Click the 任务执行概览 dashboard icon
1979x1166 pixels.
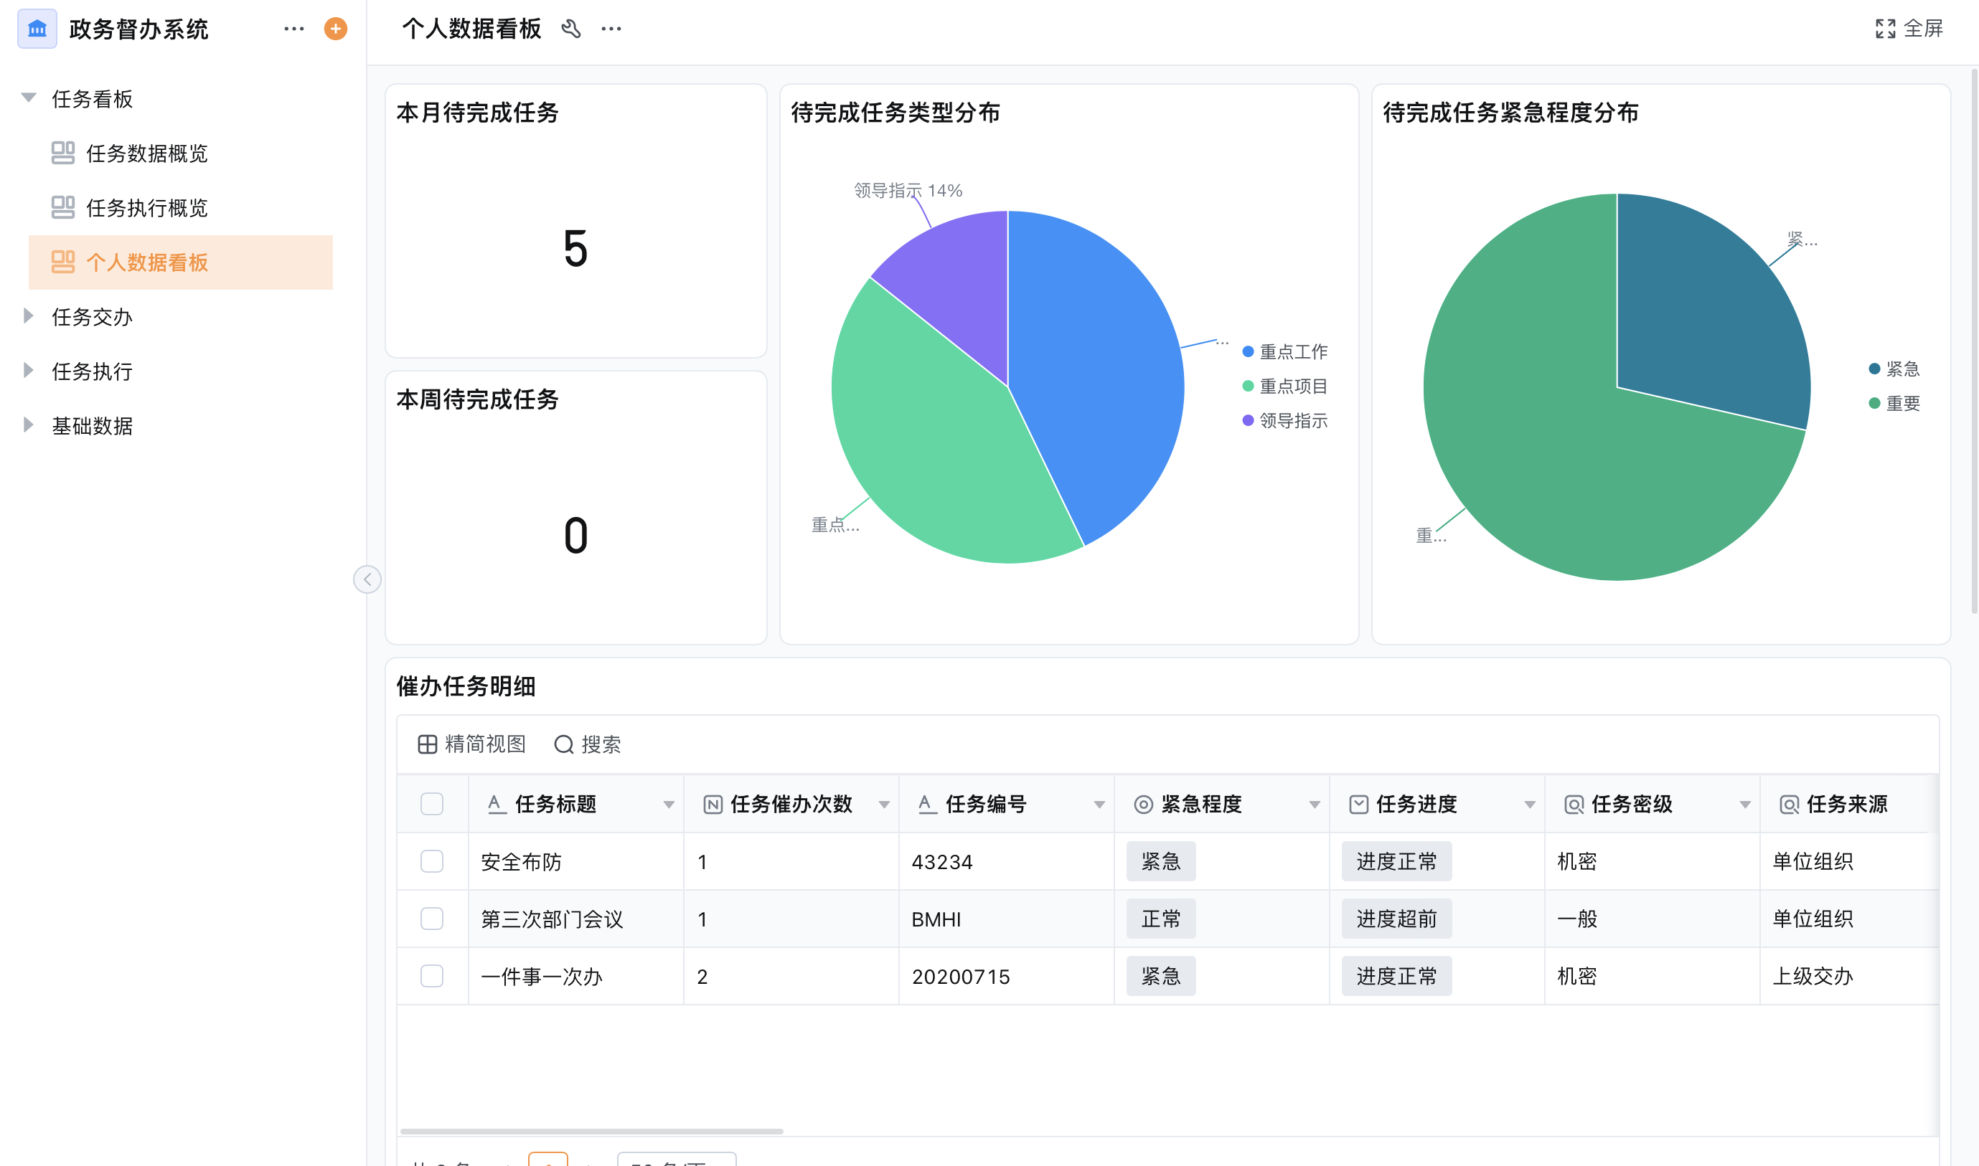click(63, 207)
